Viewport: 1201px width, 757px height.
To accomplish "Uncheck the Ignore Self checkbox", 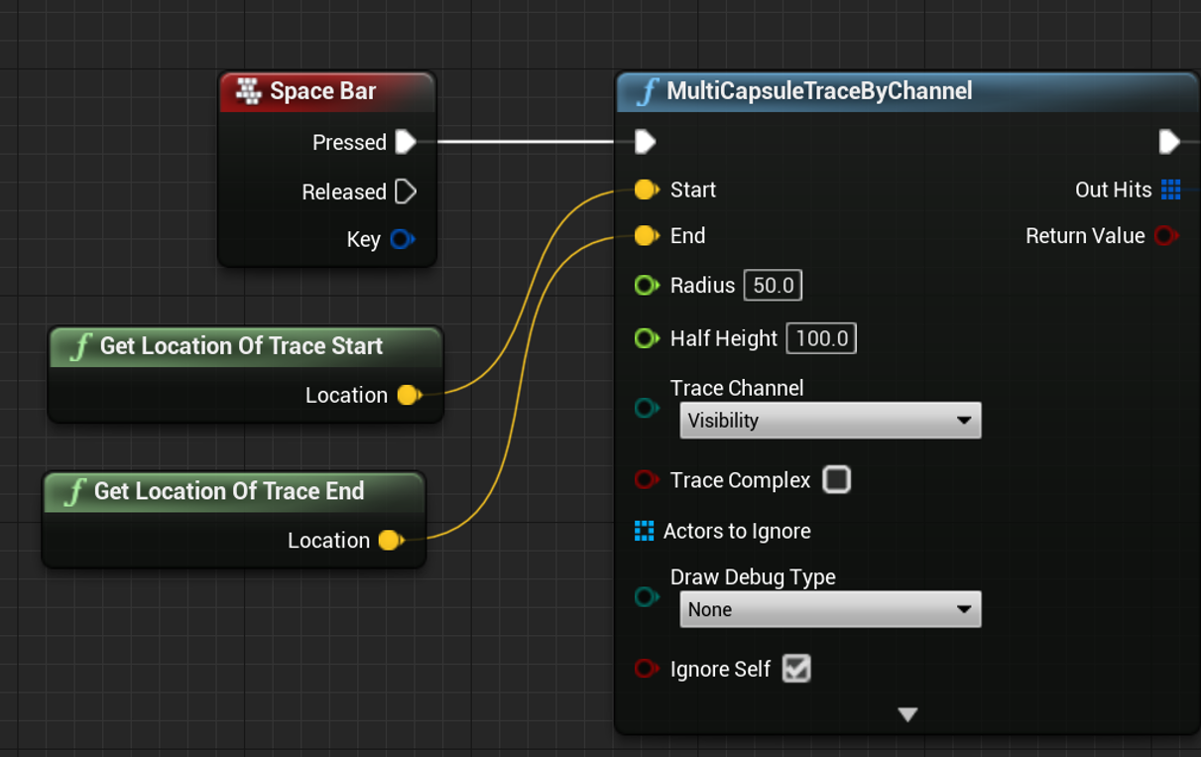I will [796, 669].
